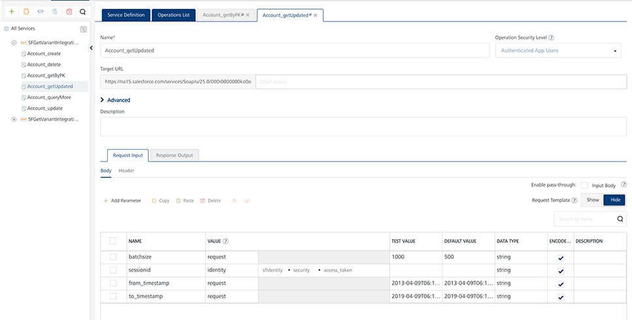The image size is (632, 320).
Task: Click Show for Request Template
Action: tap(592, 200)
